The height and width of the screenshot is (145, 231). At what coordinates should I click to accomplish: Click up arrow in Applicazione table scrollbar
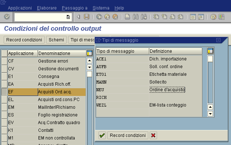coord(89,60)
